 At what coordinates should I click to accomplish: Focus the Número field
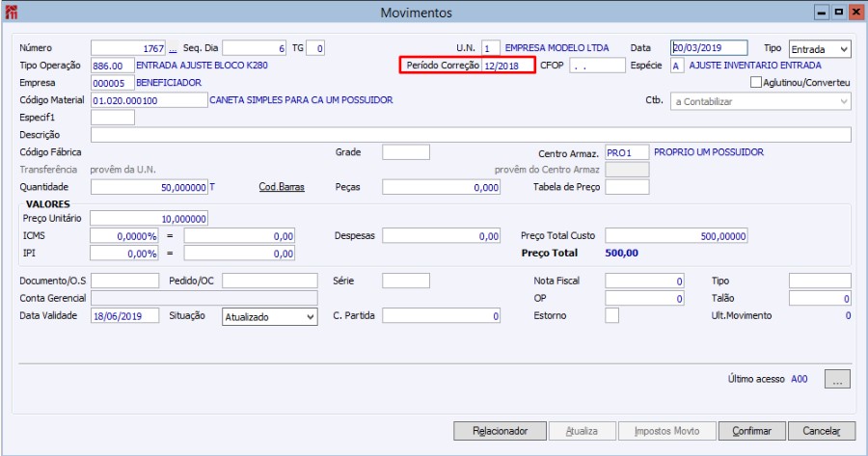click(128, 48)
